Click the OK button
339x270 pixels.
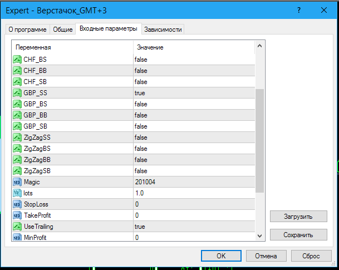point(221,256)
